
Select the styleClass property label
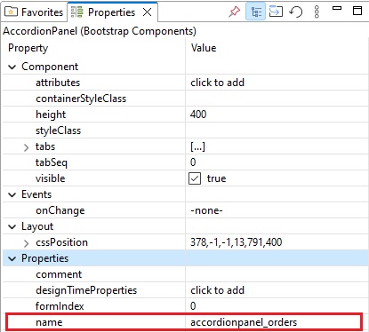(x=58, y=130)
